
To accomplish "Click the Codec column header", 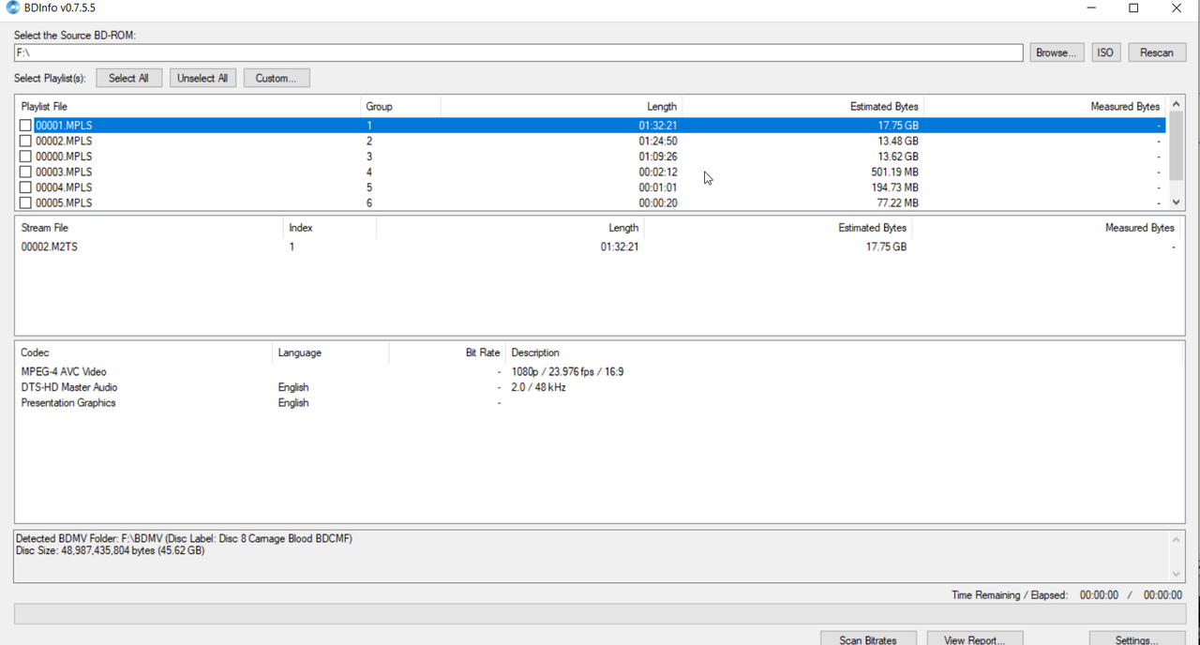I will tap(143, 352).
